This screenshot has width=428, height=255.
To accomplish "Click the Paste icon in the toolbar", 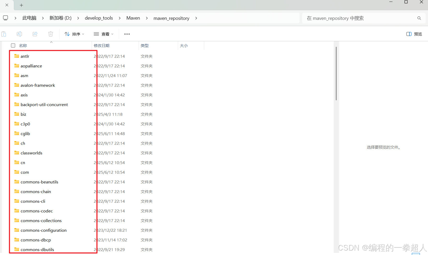I will (4, 34).
